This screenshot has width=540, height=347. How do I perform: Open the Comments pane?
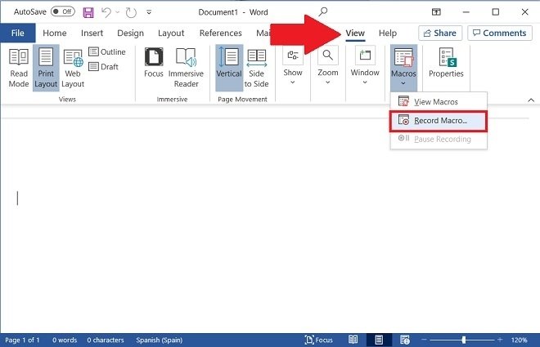point(500,33)
